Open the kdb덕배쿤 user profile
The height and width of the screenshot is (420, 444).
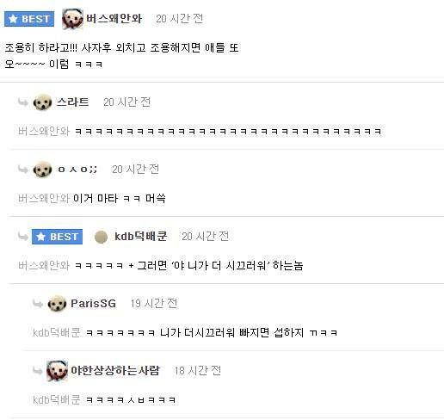coord(141,237)
